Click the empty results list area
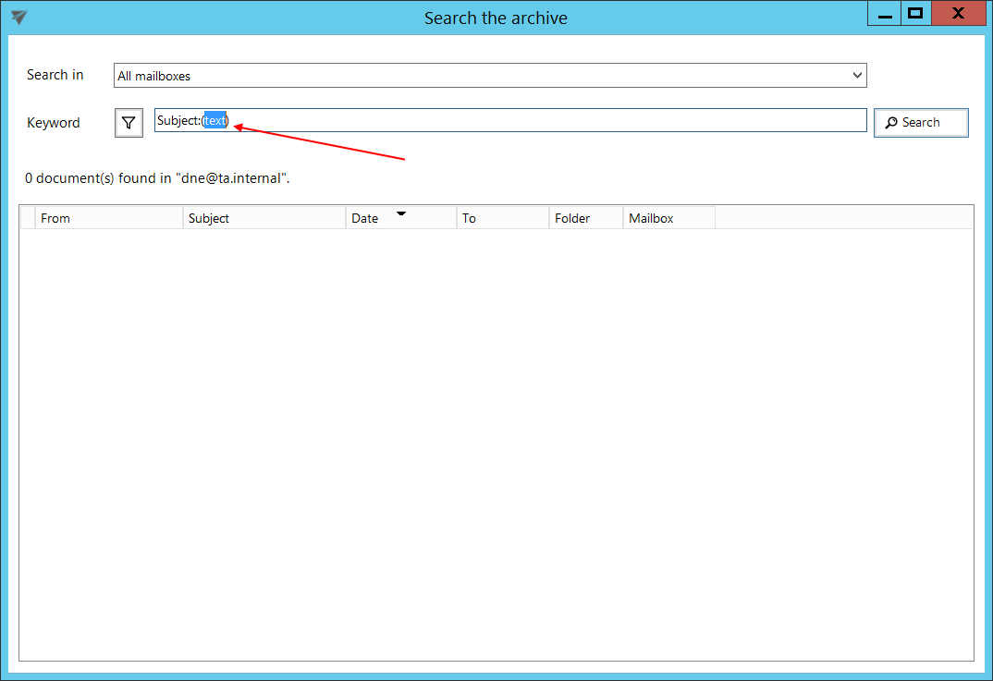Viewport: 993px width, 681px height. coord(496,444)
